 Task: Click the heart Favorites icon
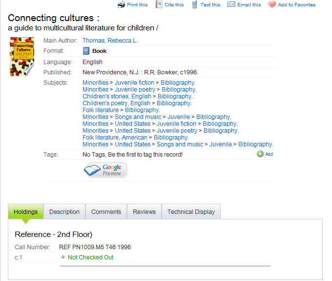click(x=272, y=4)
